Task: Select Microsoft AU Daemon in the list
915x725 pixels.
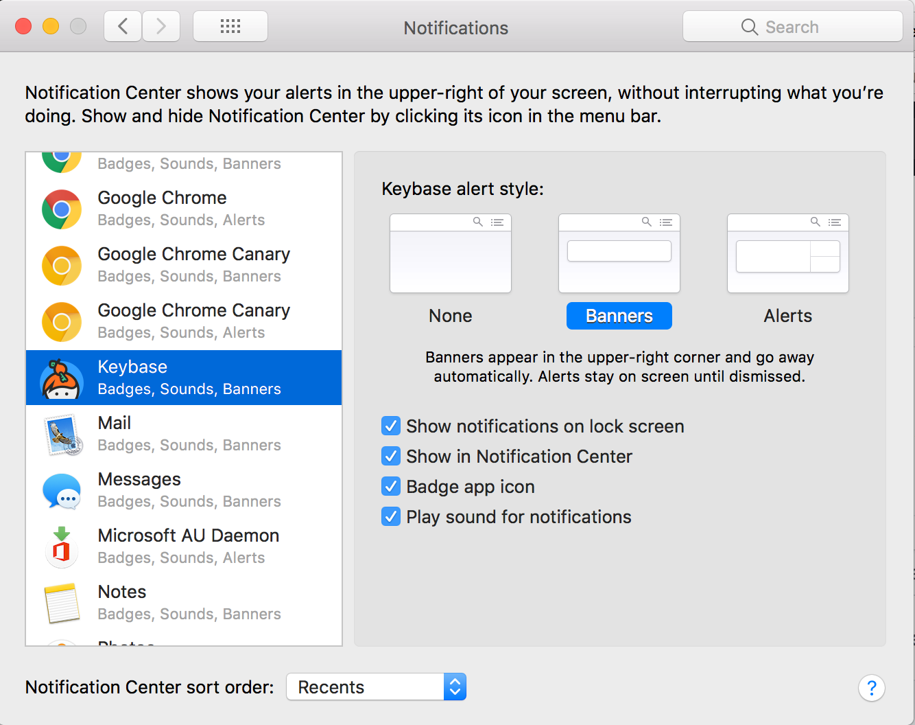Action: 184,547
